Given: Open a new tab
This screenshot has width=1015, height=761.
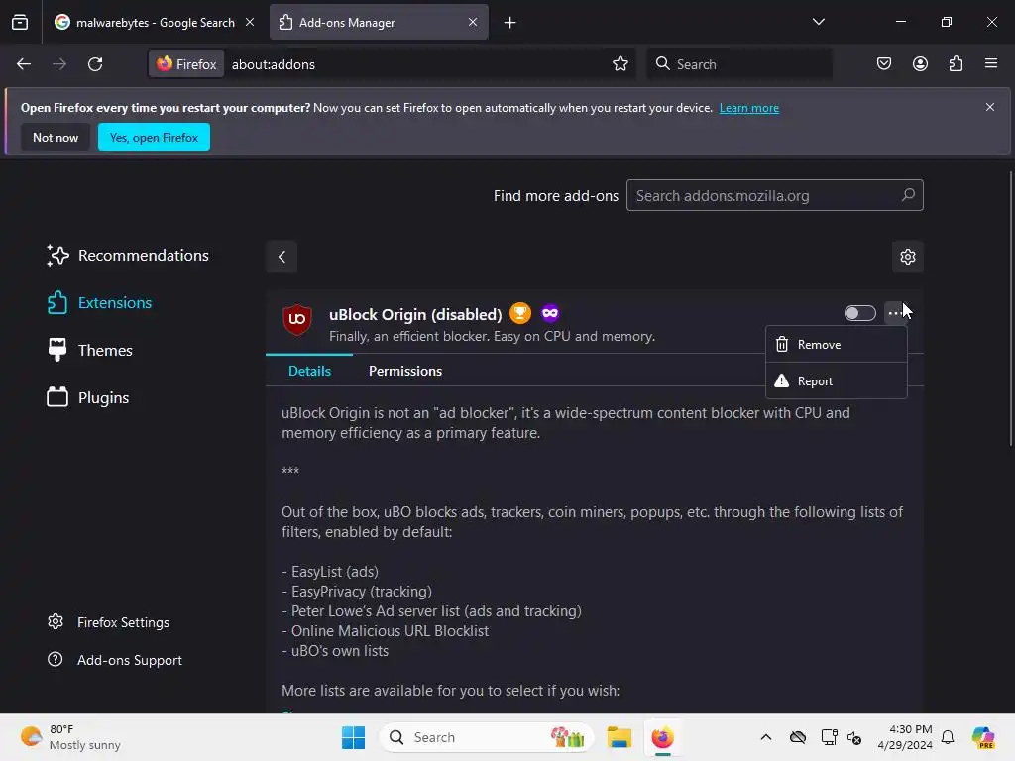Looking at the screenshot, I should coord(510,23).
